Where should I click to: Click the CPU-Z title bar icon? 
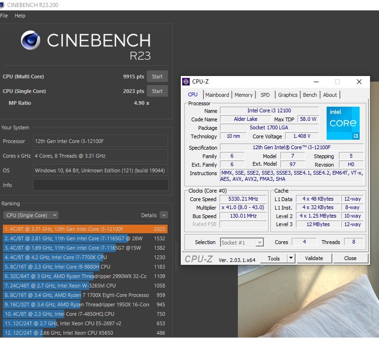[186, 82]
